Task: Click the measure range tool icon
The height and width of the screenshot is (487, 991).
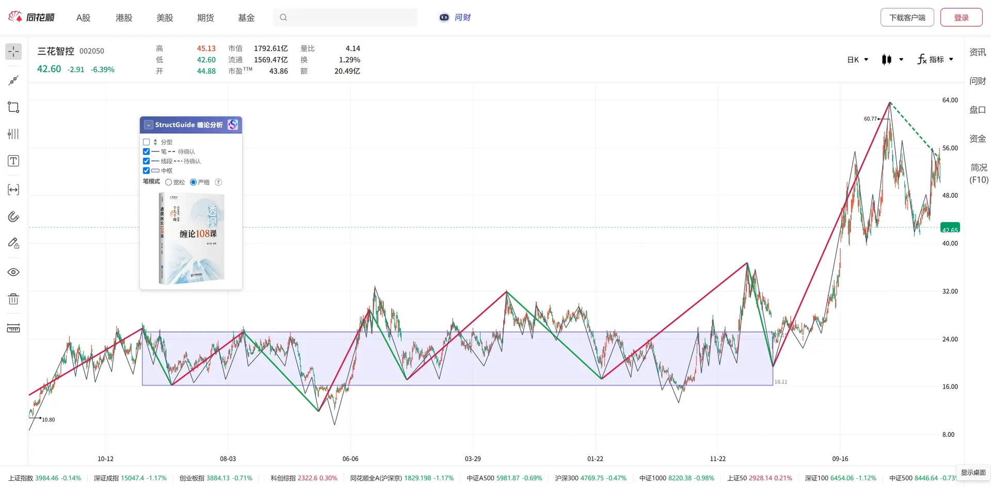Action: click(13, 190)
